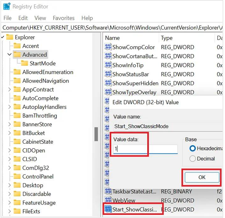The image size is (225, 218).
Task: Click the ShowInfoTip registry value icon
Action: click(x=108, y=65)
